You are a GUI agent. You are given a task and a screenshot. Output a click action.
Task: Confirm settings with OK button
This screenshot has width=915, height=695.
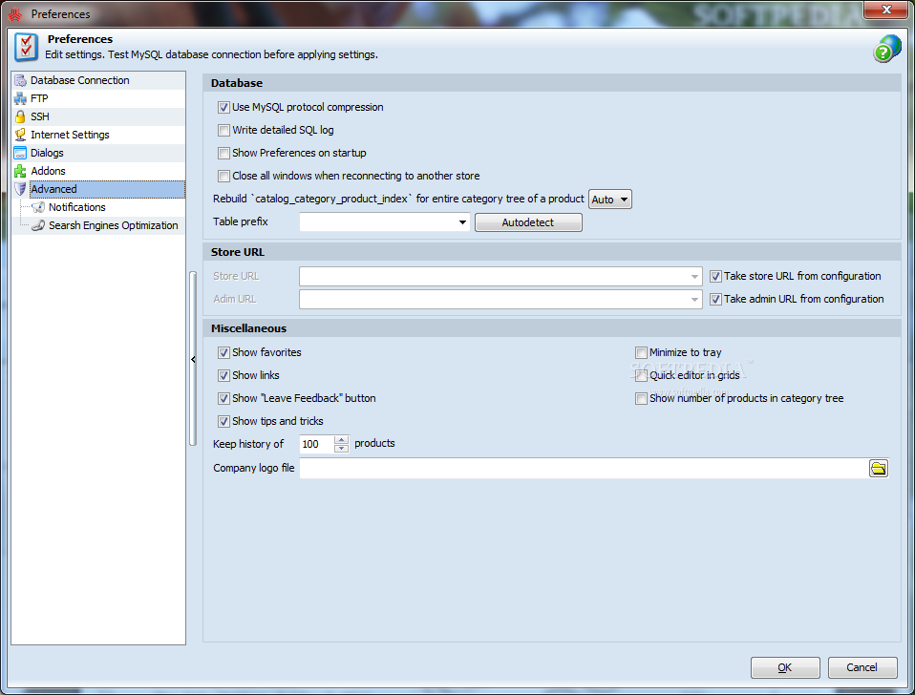(x=785, y=667)
